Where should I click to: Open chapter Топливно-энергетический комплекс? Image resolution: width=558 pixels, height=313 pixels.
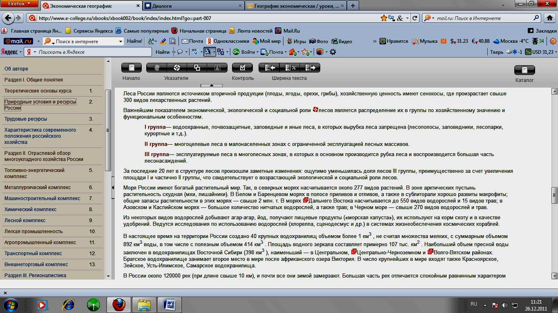click(34, 173)
